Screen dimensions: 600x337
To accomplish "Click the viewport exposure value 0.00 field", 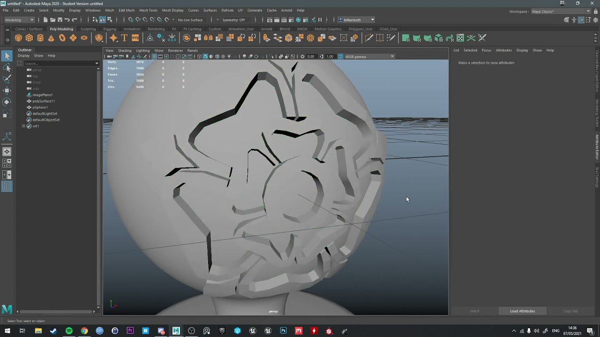I will tap(311, 57).
